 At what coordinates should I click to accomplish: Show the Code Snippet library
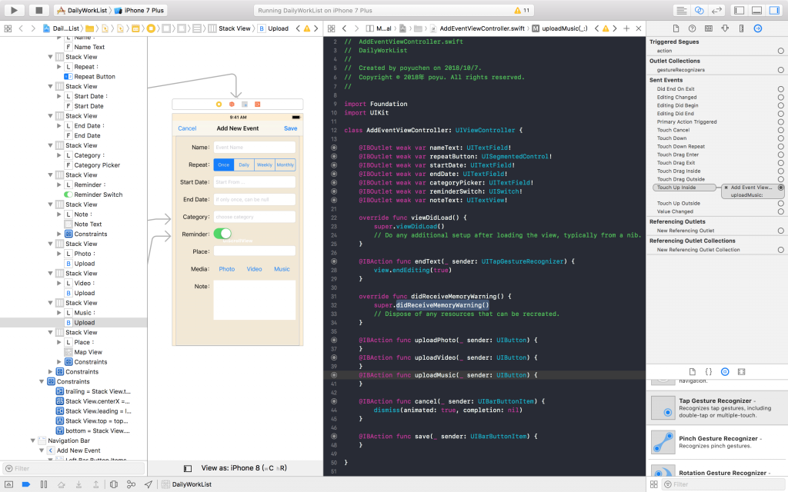[x=709, y=372]
